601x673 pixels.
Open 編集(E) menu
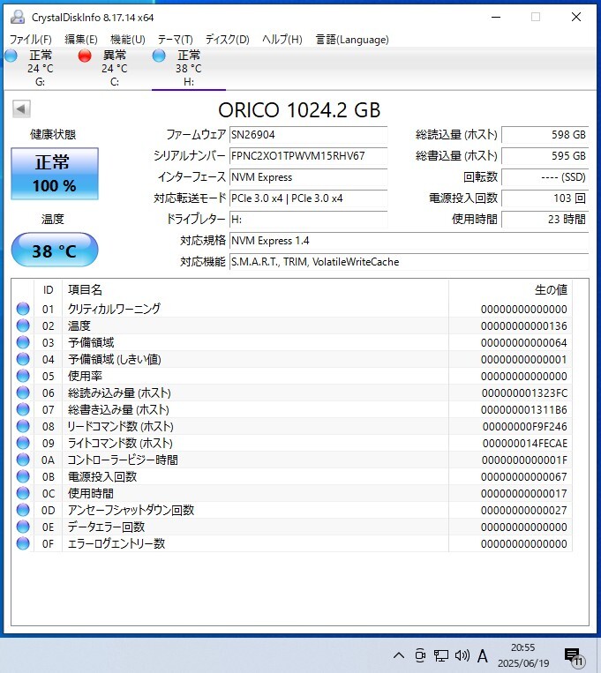click(81, 40)
